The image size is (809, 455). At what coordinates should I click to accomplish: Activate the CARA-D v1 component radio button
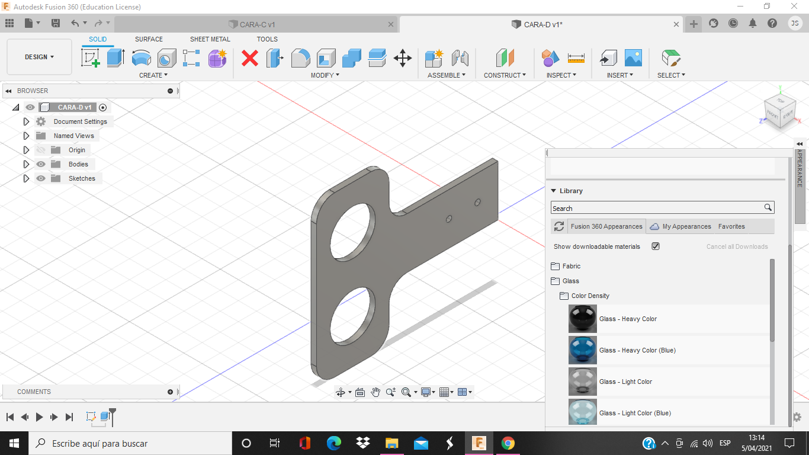click(x=103, y=107)
